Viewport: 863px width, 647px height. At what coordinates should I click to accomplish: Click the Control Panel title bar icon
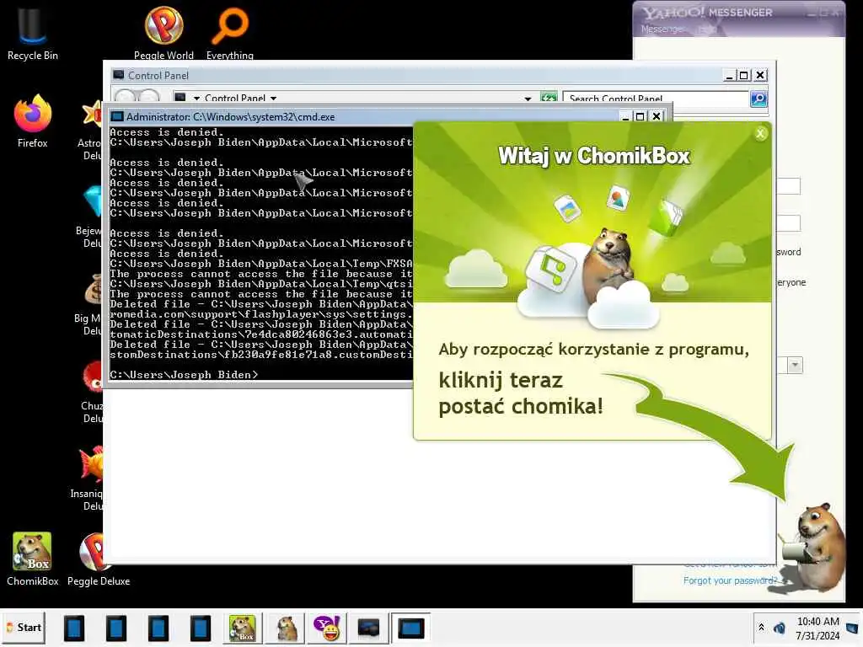coord(118,75)
